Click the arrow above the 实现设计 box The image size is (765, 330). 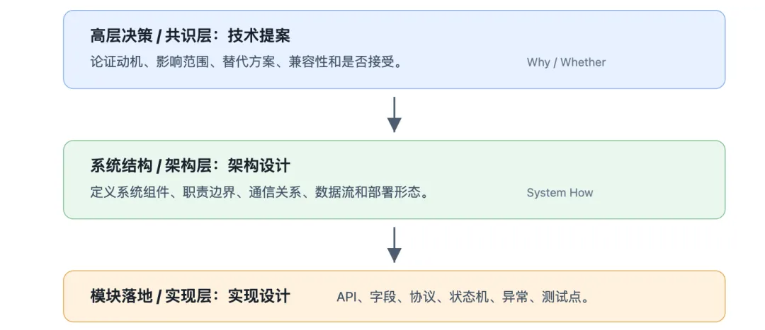[x=394, y=244]
